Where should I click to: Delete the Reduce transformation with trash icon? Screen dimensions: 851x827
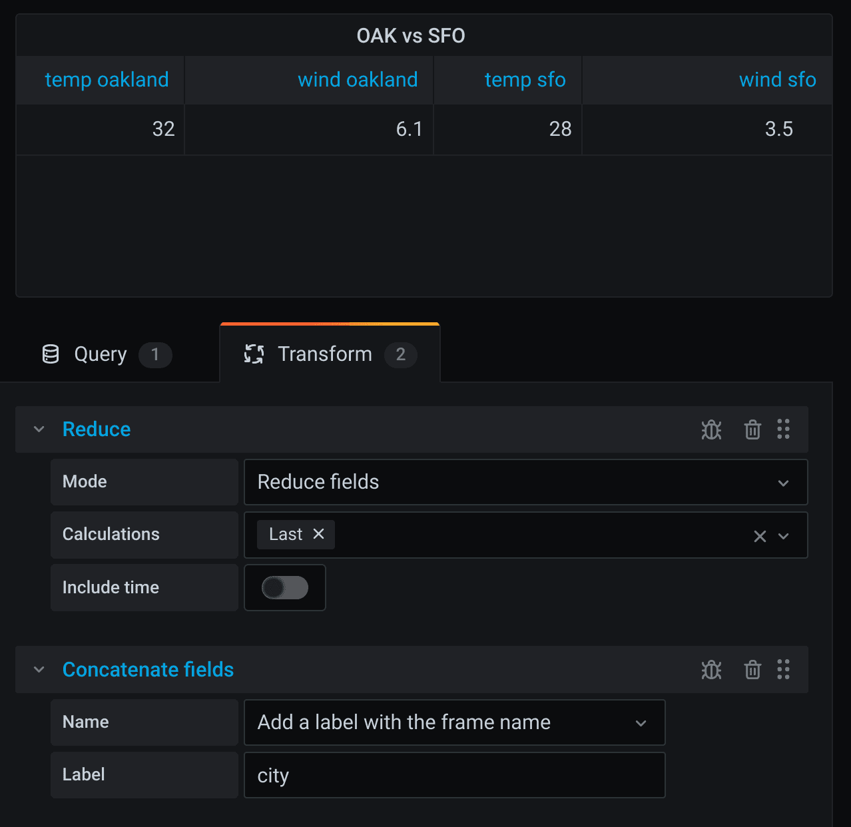(752, 430)
